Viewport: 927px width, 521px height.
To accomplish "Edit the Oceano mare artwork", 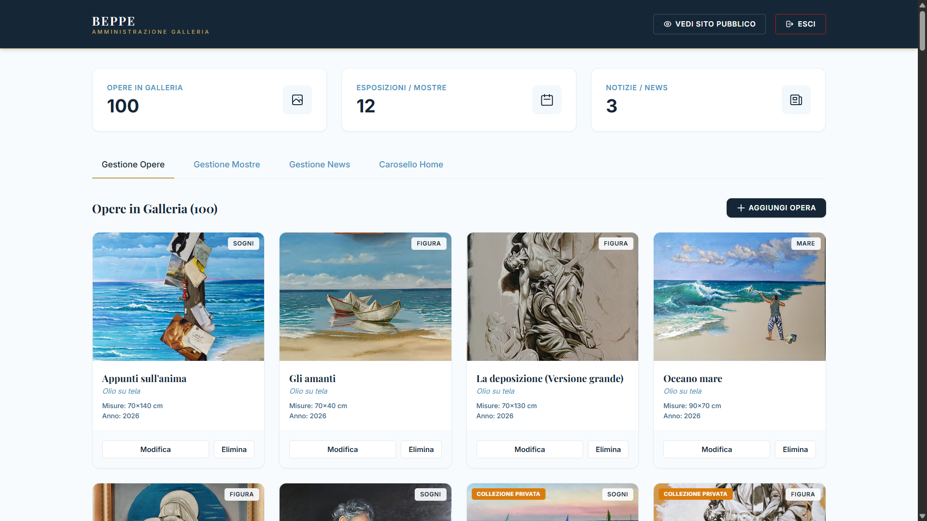I will (x=716, y=449).
